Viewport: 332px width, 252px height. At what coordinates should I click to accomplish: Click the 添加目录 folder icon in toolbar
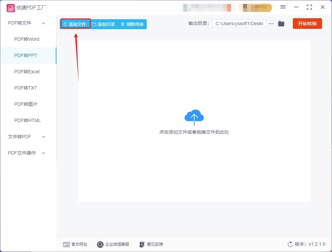tap(94, 24)
